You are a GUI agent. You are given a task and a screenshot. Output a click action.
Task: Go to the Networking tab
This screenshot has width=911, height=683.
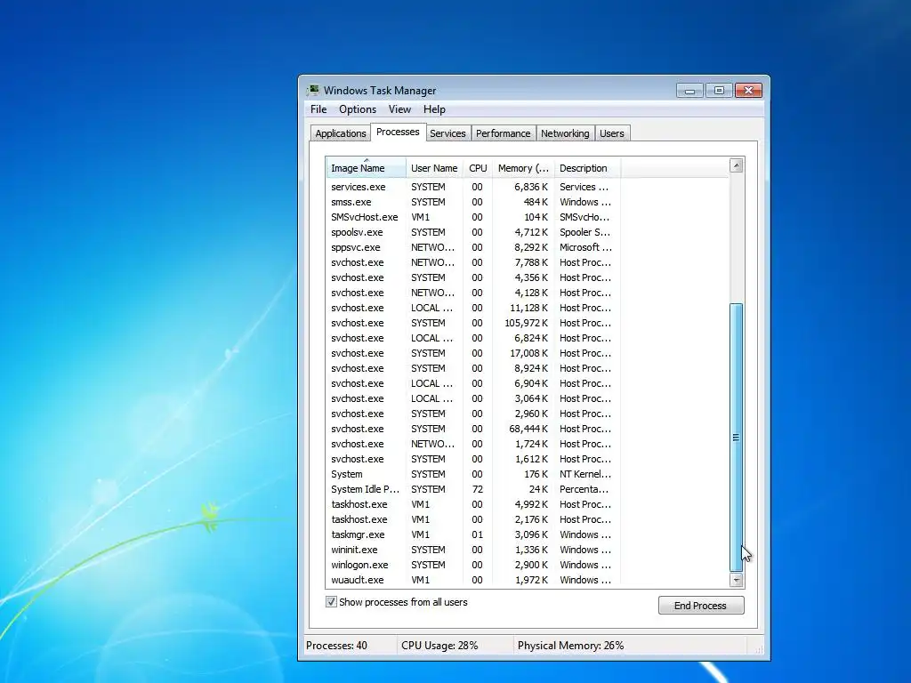tap(565, 133)
